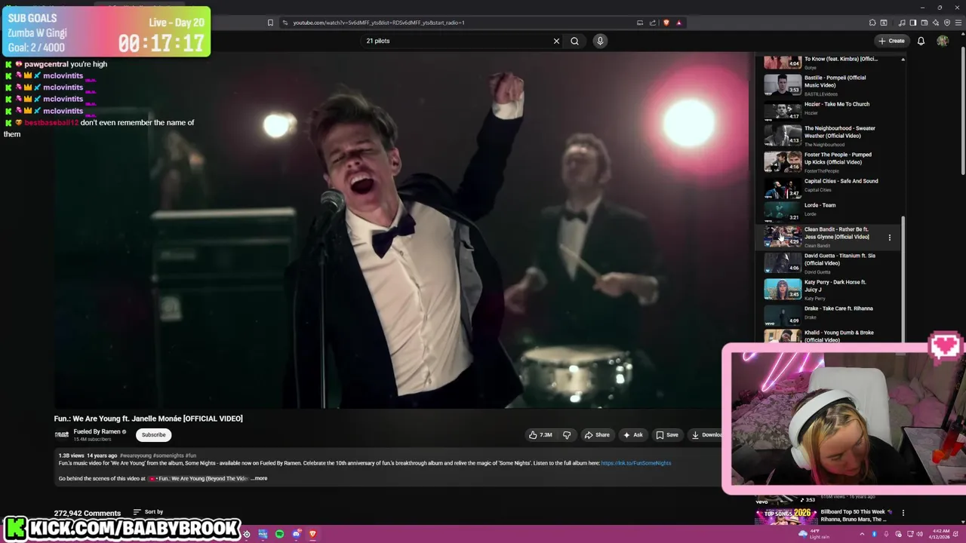Screen dimensions: 966x543
Task: Start voice search with the microphone
Action: click(600, 41)
